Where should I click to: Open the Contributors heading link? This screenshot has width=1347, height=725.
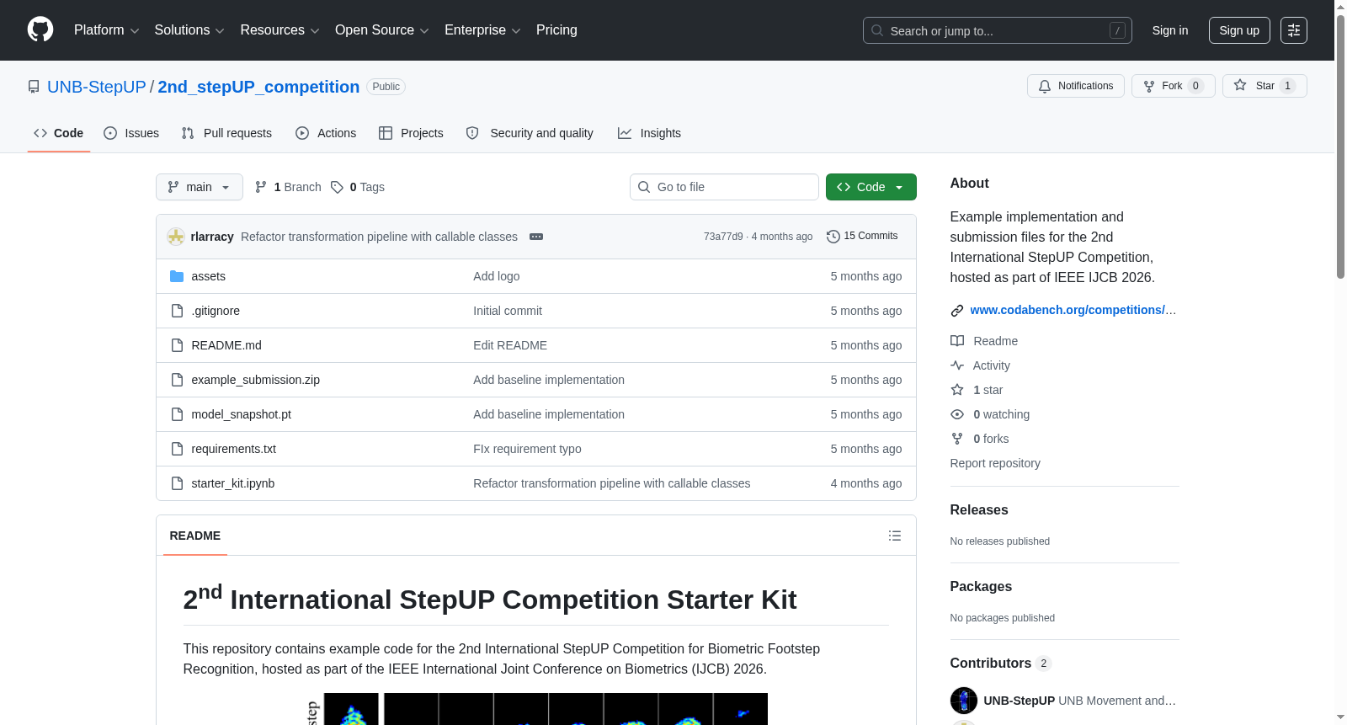pyautogui.click(x=1000, y=664)
